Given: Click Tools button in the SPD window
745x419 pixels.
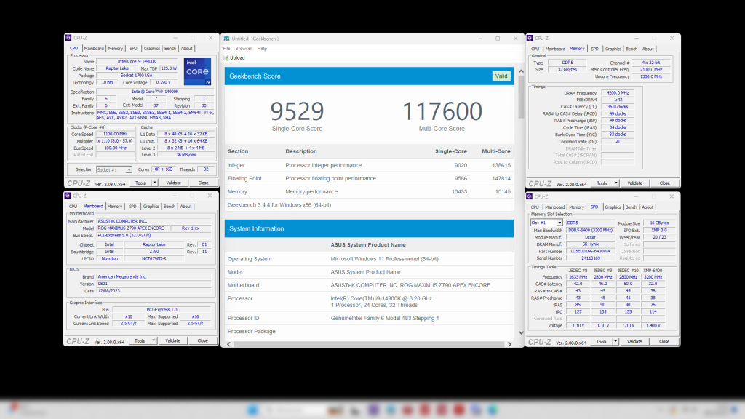Looking at the screenshot, I should (x=601, y=342).
